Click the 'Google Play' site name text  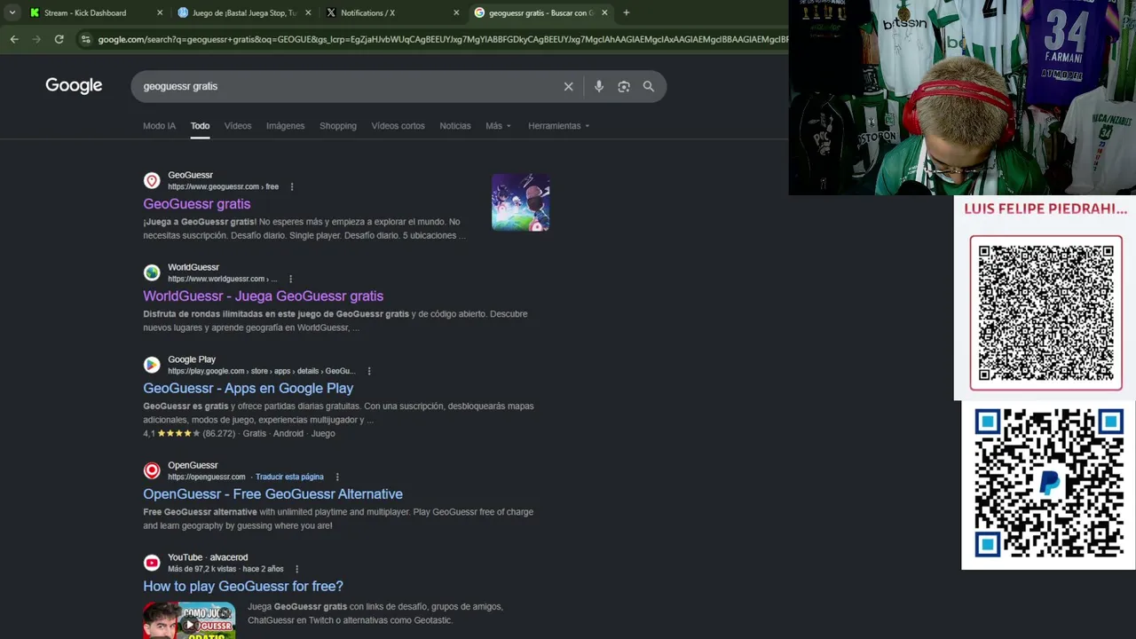point(192,359)
